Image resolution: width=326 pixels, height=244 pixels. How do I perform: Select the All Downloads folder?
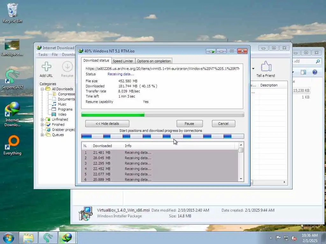[60, 89]
